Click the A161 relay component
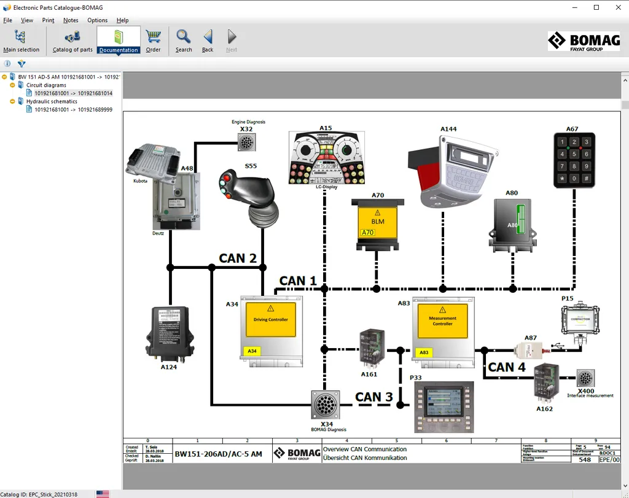 click(372, 349)
